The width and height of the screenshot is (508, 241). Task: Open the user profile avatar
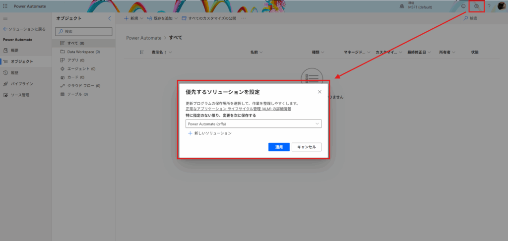502,6
